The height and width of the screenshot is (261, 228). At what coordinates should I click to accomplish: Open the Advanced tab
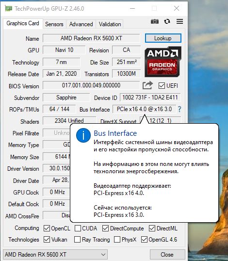point(81,24)
